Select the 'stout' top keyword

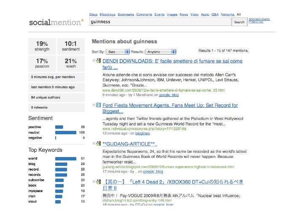point(32,201)
